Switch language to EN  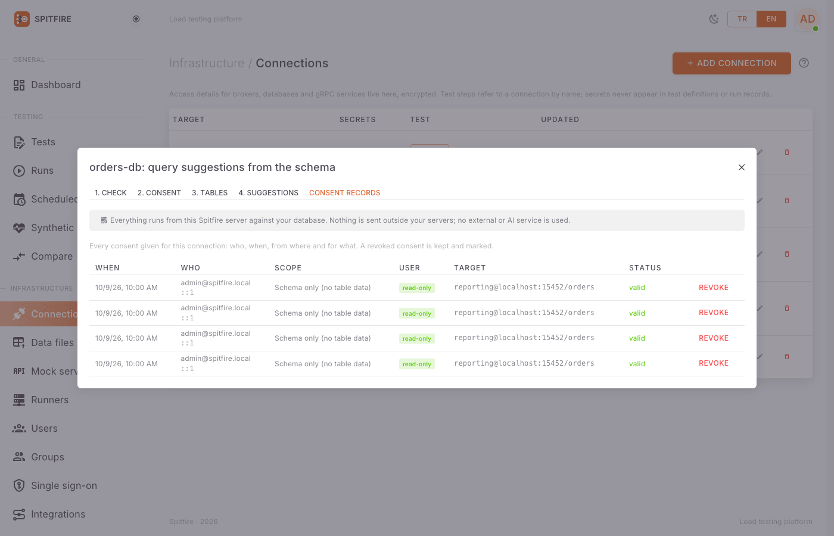(771, 19)
